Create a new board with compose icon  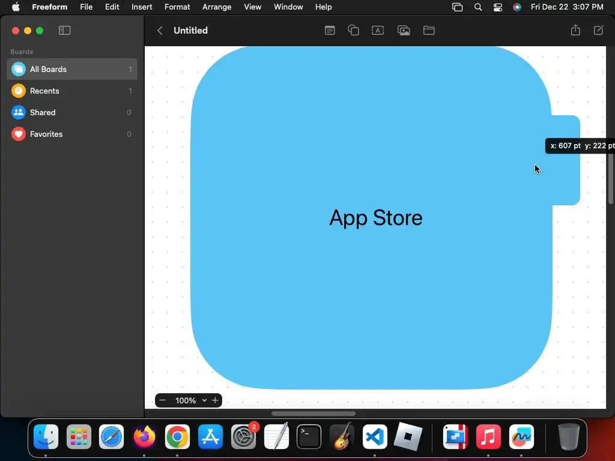(599, 30)
